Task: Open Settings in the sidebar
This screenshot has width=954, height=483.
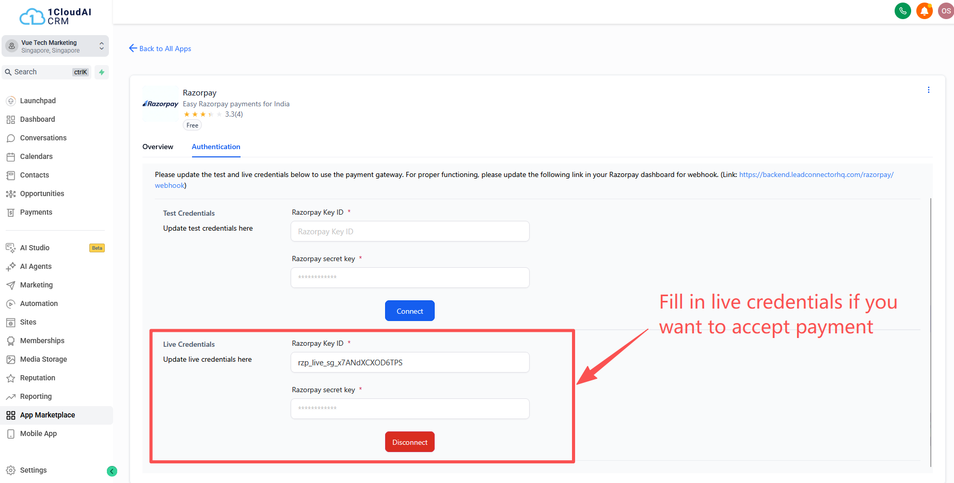Action: [34, 470]
